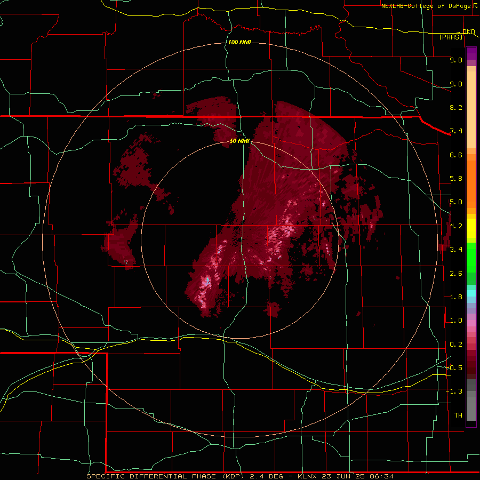This screenshot has height=480, width=480.
Task: Click the bright green segment of color bar
Action: (x=471, y=257)
